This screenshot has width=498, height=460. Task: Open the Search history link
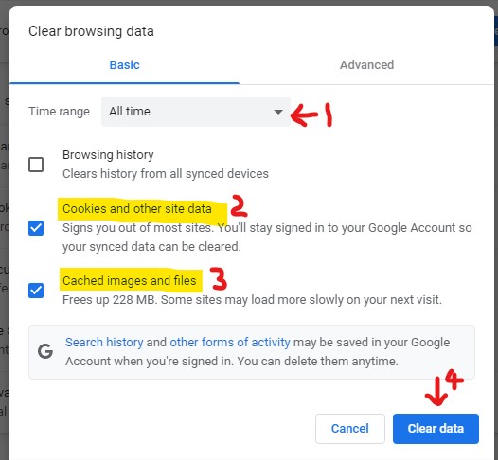[104, 343]
